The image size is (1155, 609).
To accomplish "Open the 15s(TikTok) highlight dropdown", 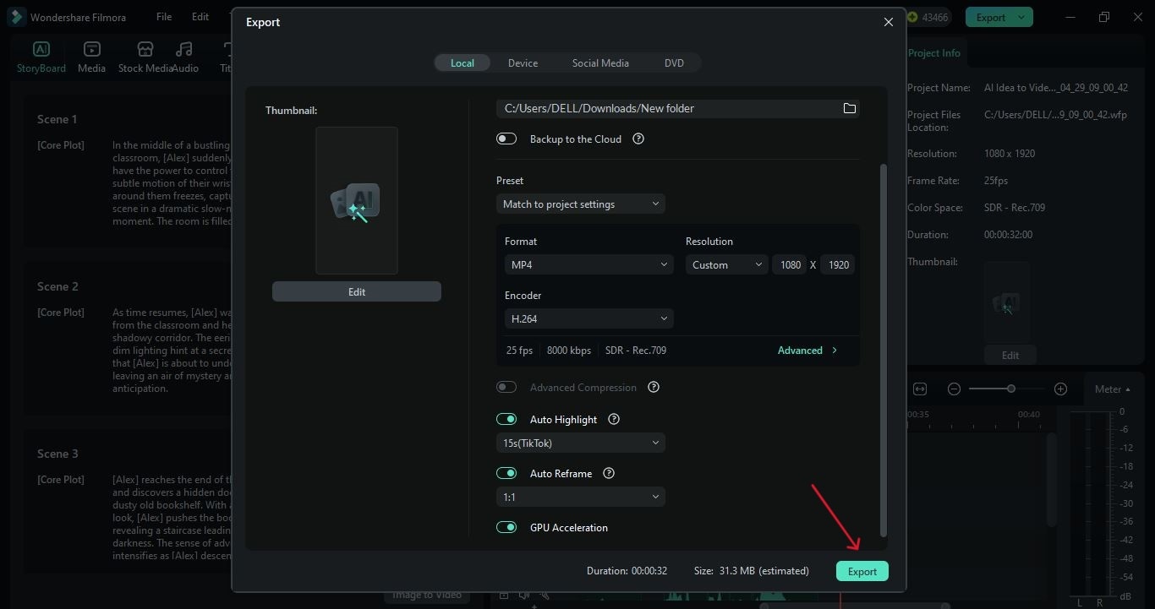I will (x=581, y=443).
